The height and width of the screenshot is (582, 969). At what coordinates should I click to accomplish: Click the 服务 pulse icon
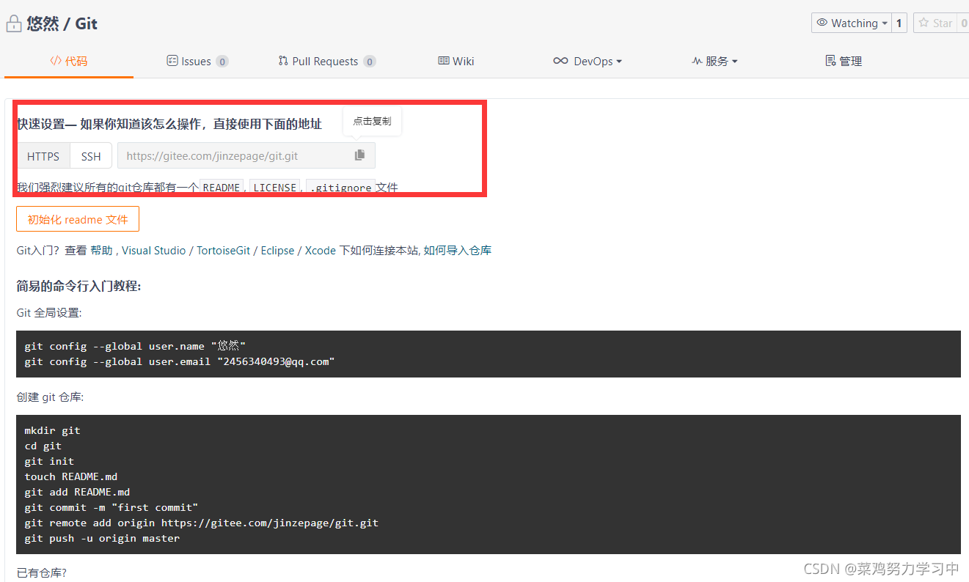pyautogui.click(x=697, y=61)
